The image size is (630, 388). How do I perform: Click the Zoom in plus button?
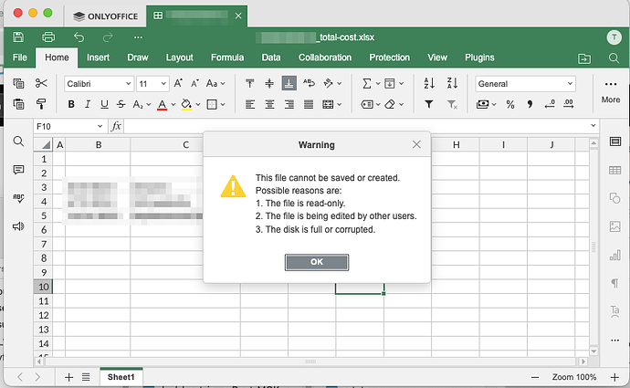[614, 377]
